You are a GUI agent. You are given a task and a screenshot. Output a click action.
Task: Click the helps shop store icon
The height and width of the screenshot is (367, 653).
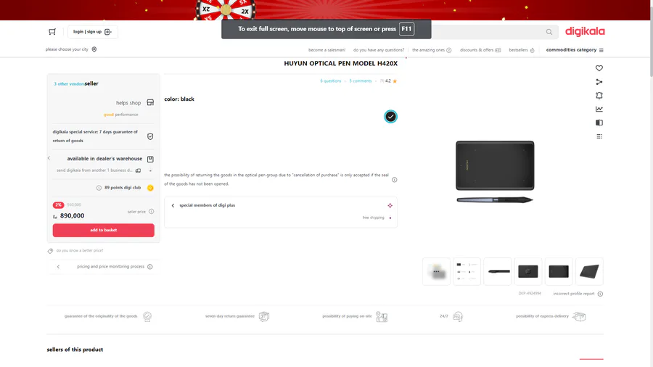150,103
